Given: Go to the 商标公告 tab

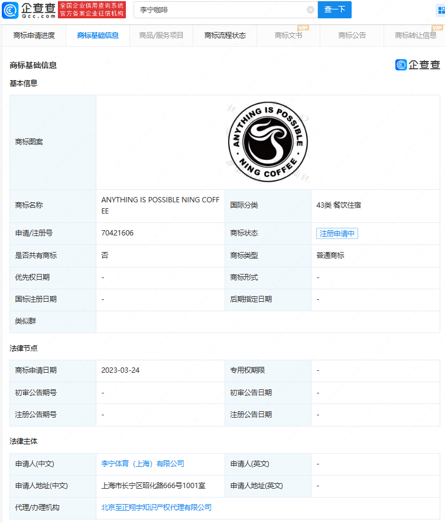Looking at the screenshot, I should (352, 35).
